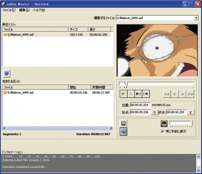
Task: Minimize the asfbin Master window
Action: tap(185, 4)
